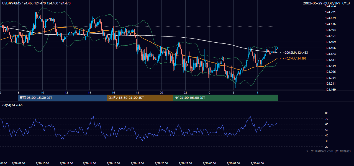Click RSI axis level 50
This screenshot has width=354, height=166.
(x=327, y=130)
